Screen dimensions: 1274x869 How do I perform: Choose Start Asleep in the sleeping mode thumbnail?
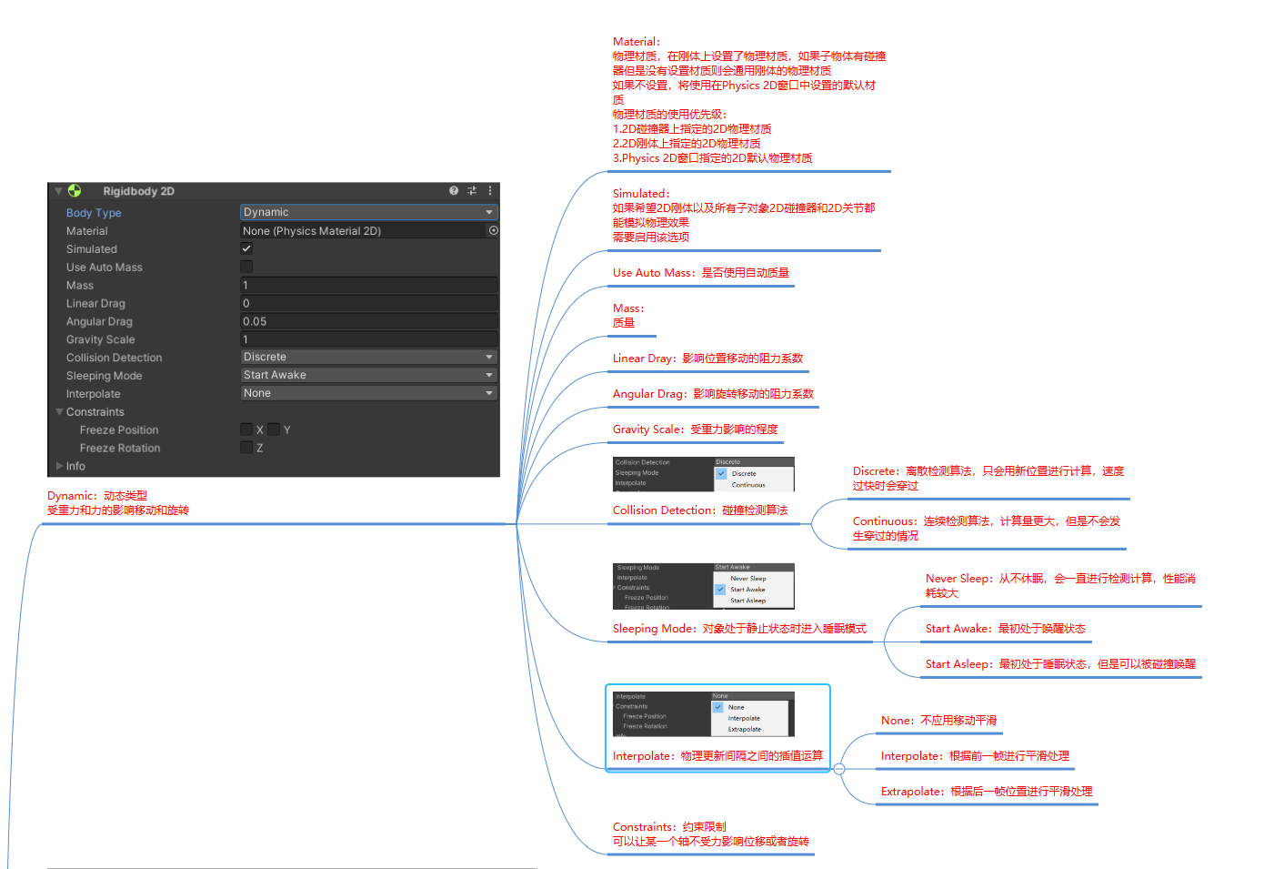(748, 601)
